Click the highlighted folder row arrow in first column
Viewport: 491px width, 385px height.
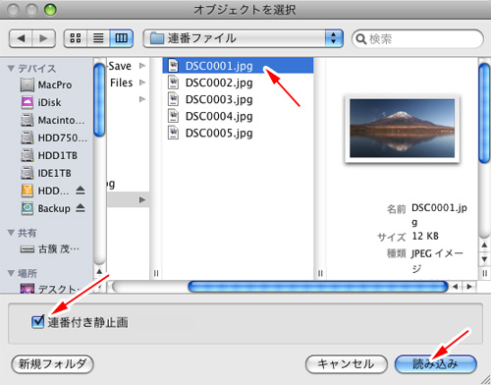point(142,199)
